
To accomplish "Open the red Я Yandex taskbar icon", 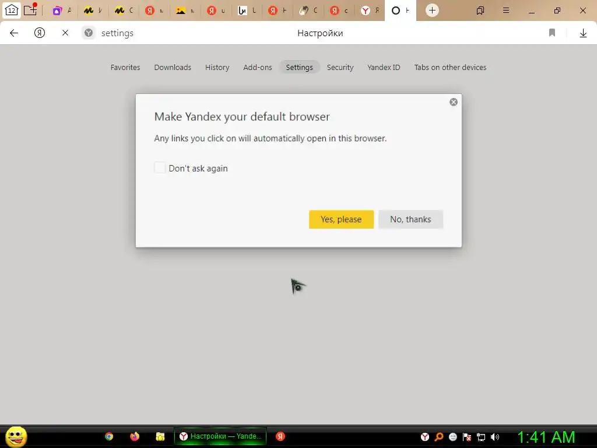I will coord(280,436).
